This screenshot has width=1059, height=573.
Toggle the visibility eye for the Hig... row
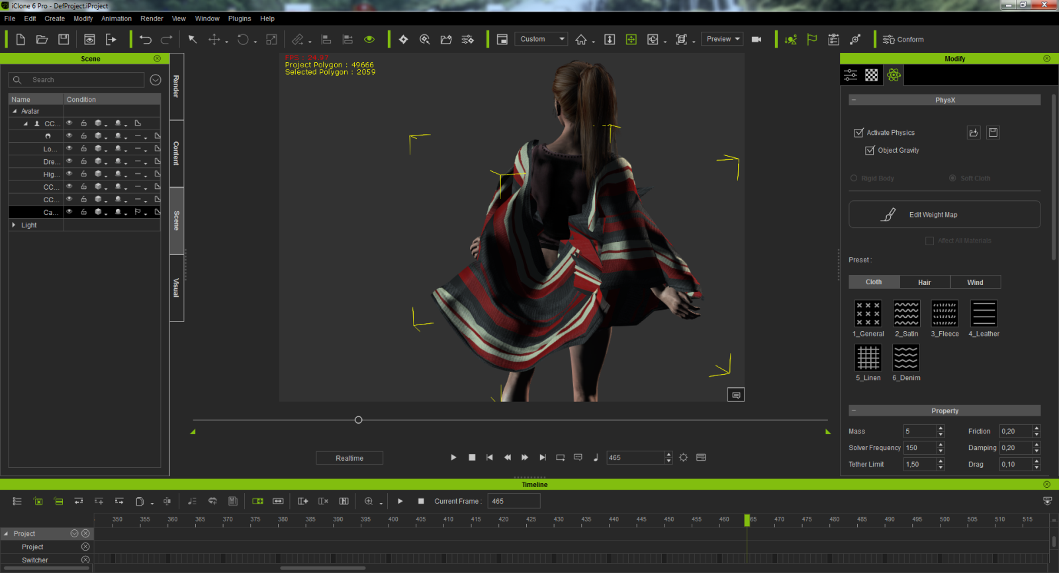click(69, 174)
